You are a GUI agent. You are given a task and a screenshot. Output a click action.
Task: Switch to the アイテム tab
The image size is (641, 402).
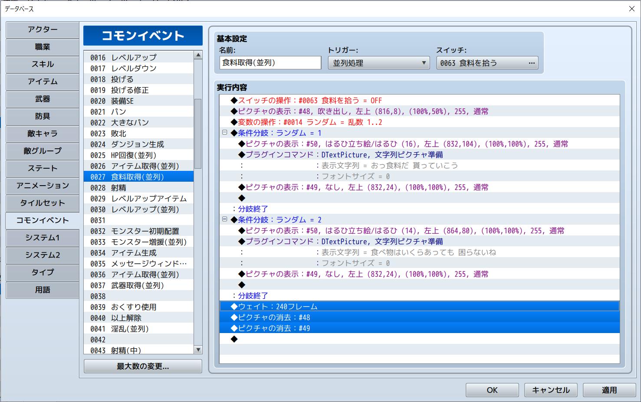click(x=43, y=82)
